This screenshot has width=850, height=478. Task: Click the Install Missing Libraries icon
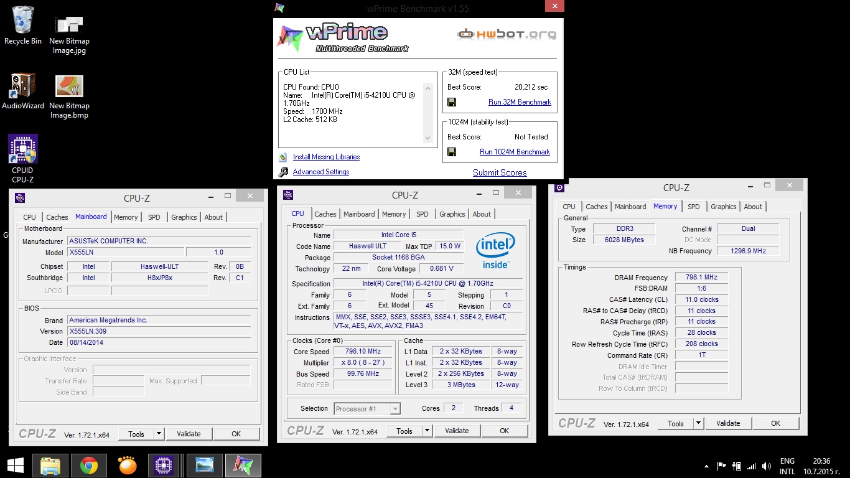(x=283, y=157)
